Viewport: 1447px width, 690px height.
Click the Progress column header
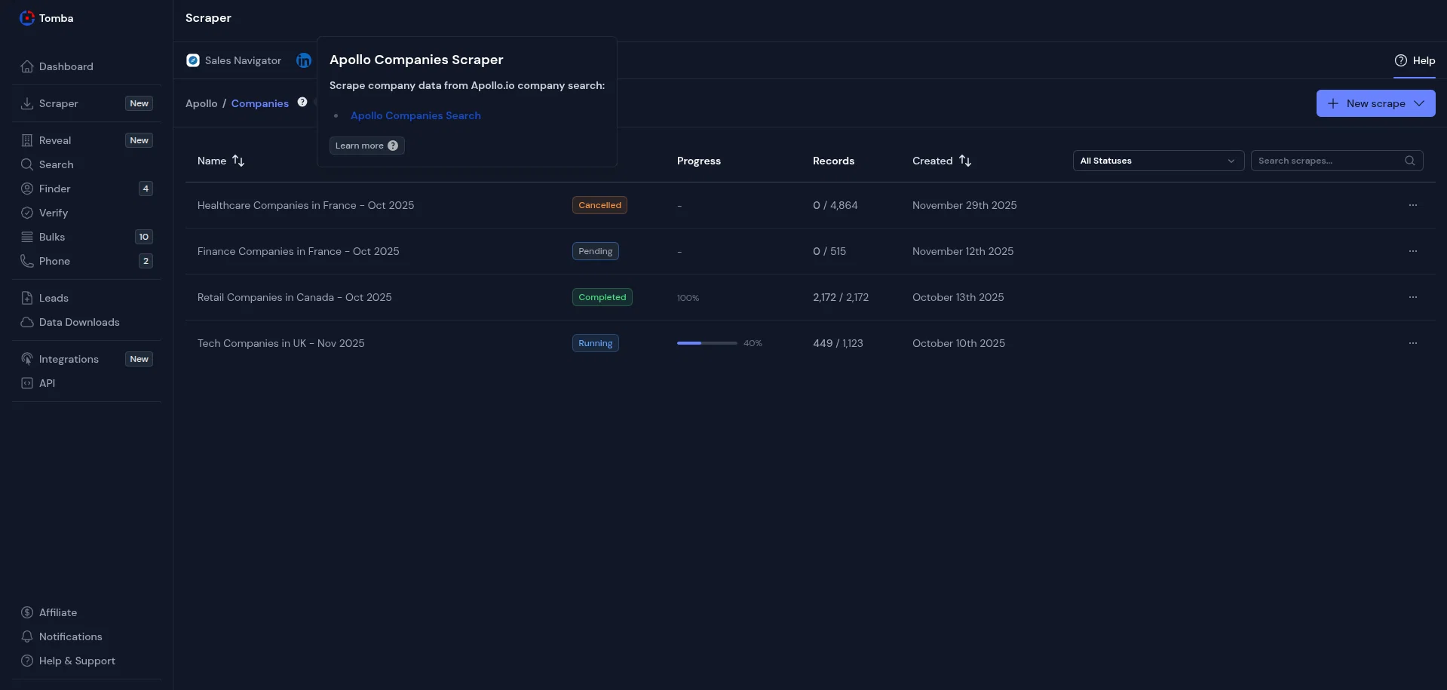[x=699, y=161]
